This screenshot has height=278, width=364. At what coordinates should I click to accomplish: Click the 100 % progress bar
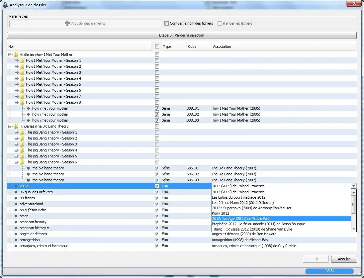[329, 271]
